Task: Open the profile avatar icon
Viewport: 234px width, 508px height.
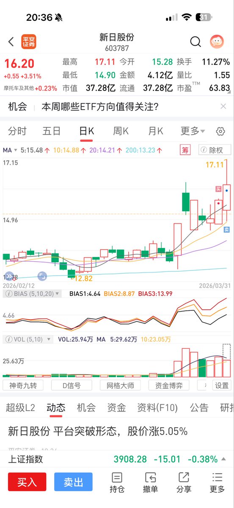Action: (x=217, y=41)
